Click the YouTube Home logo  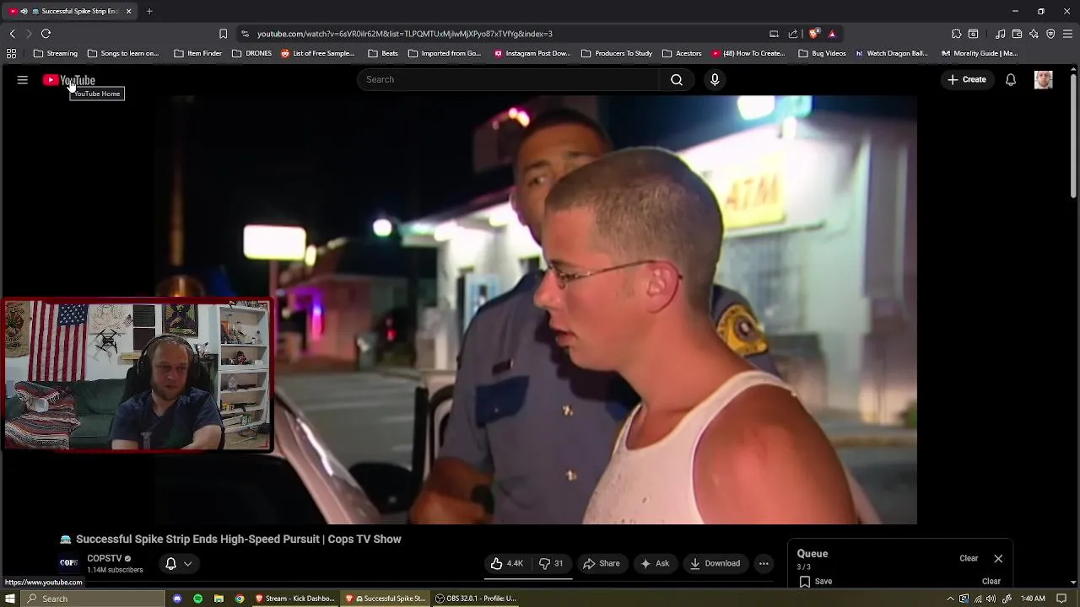[69, 80]
